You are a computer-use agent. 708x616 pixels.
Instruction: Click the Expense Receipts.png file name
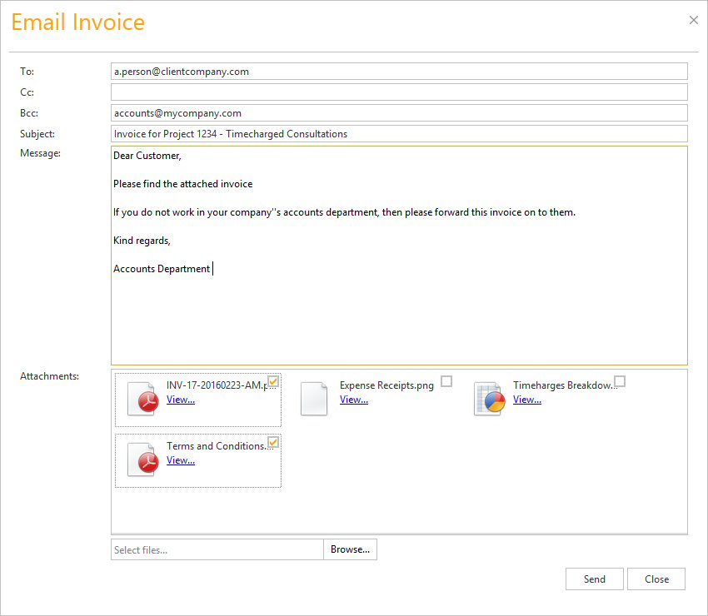point(386,385)
